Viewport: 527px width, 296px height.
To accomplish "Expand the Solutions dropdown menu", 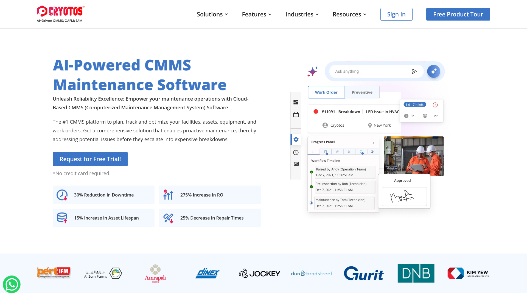I will point(212,14).
